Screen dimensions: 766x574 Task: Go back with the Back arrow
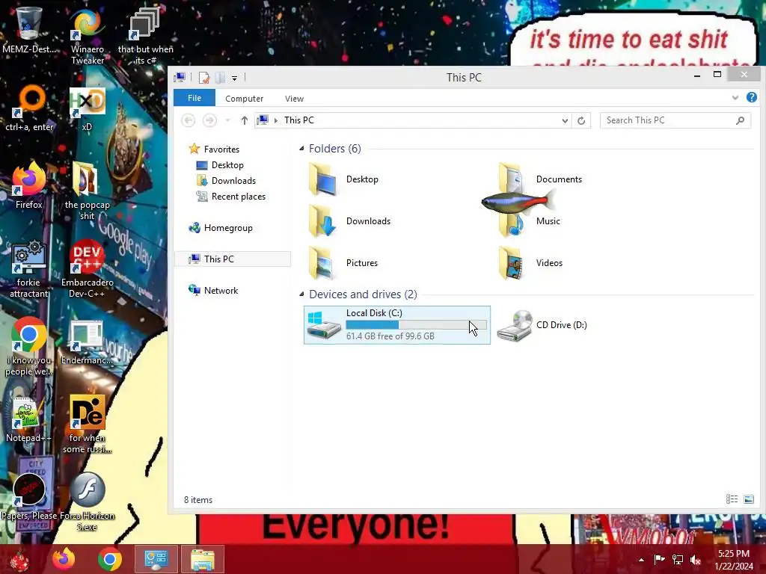[188, 120]
